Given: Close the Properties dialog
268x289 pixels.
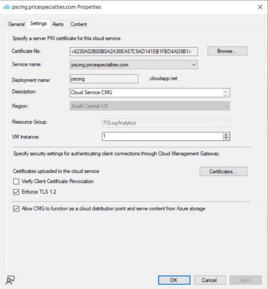Looking at the screenshot, I should click(x=260, y=7).
